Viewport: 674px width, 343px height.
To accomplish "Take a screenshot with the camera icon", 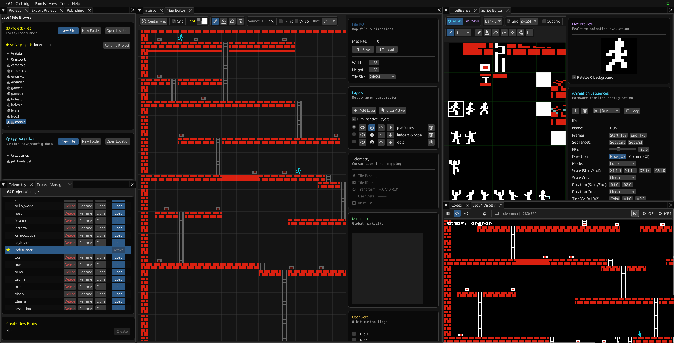I will (x=635, y=213).
